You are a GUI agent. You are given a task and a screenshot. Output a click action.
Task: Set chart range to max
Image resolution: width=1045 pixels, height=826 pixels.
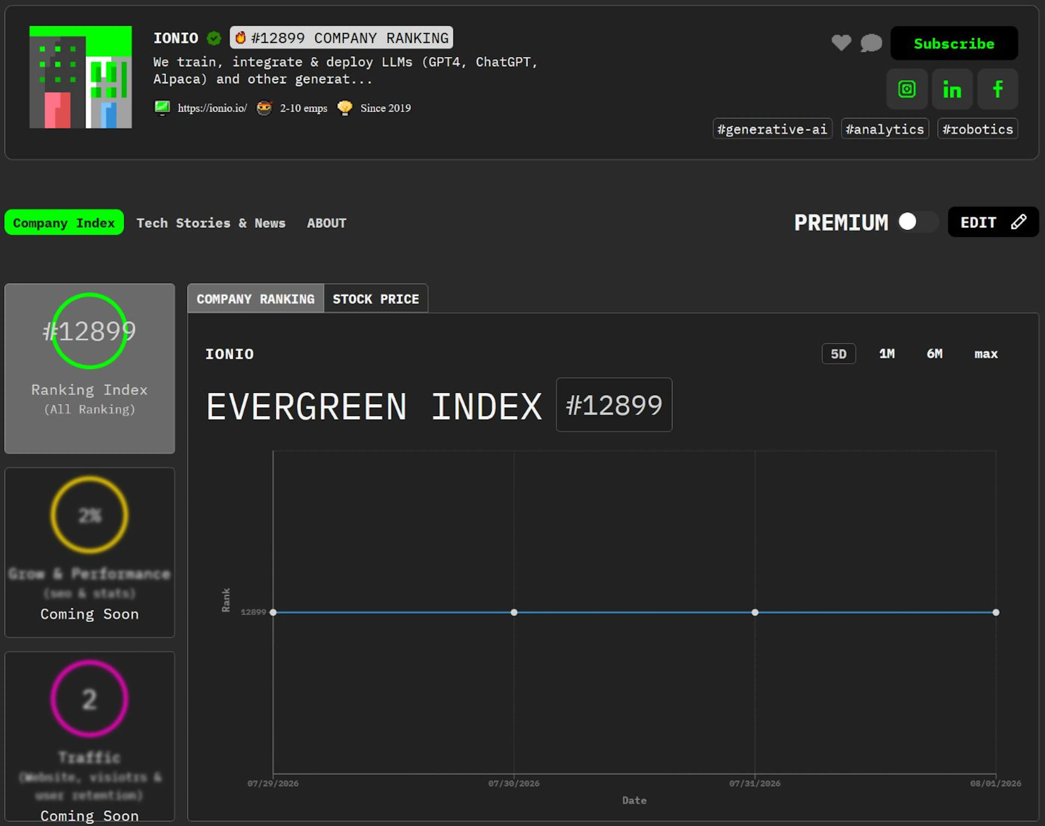985,354
